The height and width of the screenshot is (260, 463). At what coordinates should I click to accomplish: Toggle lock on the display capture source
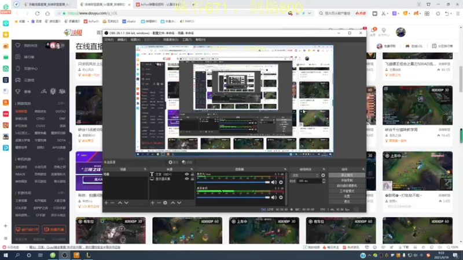pyautogui.click(x=192, y=179)
